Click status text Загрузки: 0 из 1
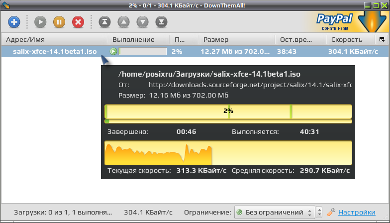 (63, 212)
